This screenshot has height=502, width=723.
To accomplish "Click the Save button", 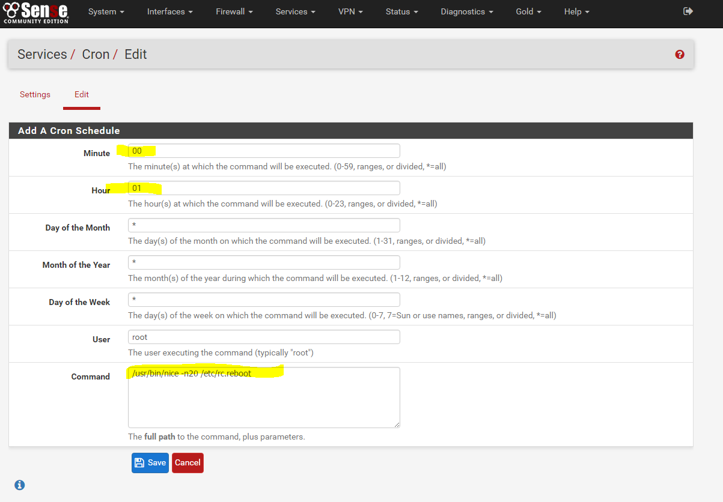I will (150, 462).
